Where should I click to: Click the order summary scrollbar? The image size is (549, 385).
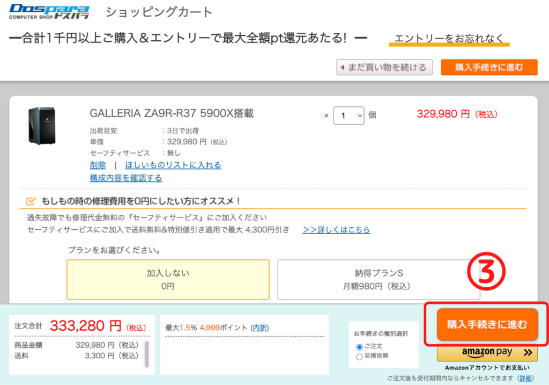146,354
